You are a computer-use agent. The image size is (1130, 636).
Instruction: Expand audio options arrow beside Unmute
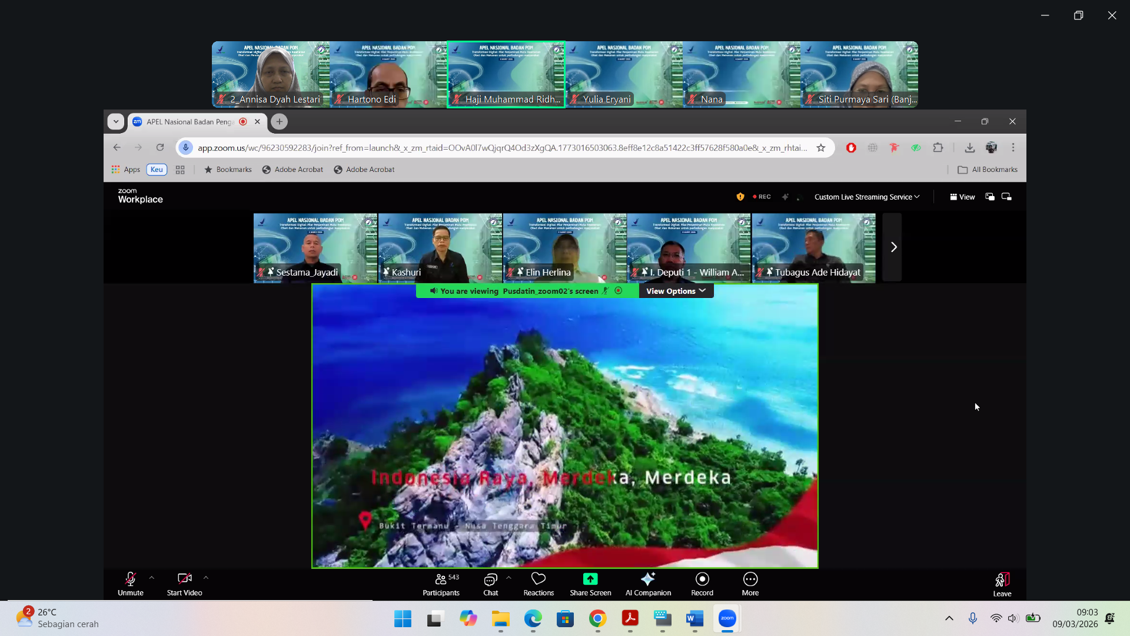point(152,578)
